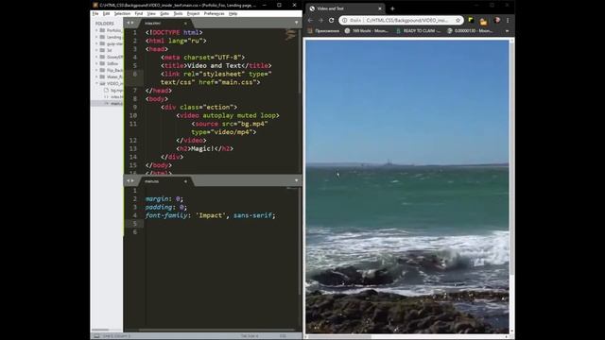The height and width of the screenshot is (340, 605).
Task: Click the DOCTYPE html line
Action: click(x=174, y=32)
